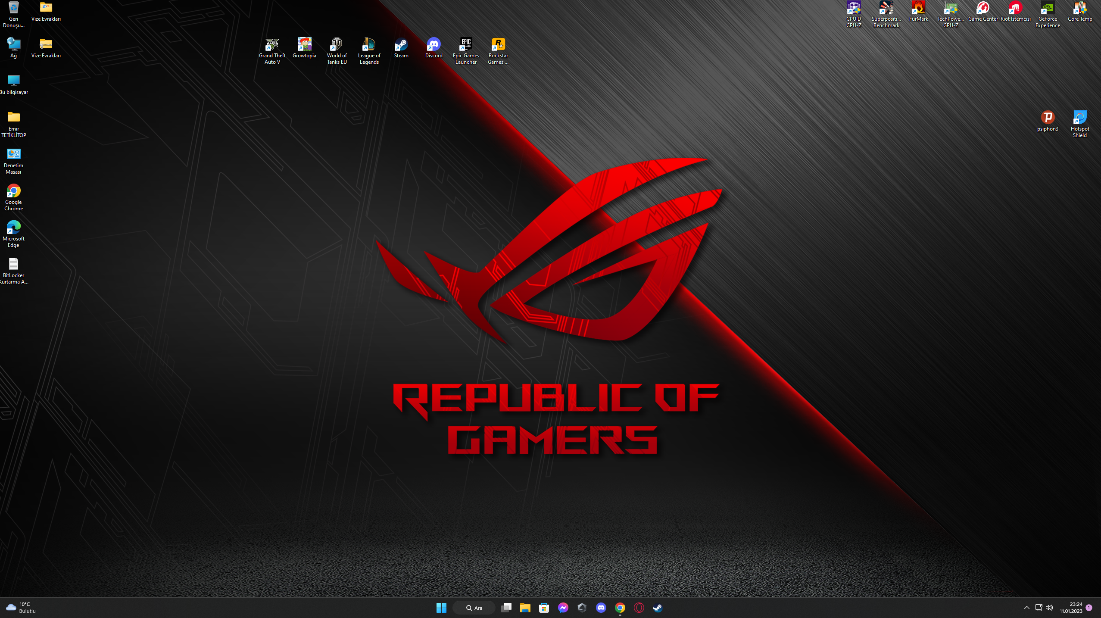Select the GeForce Experience shortcut
This screenshot has width=1101, height=618.
click(1048, 14)
